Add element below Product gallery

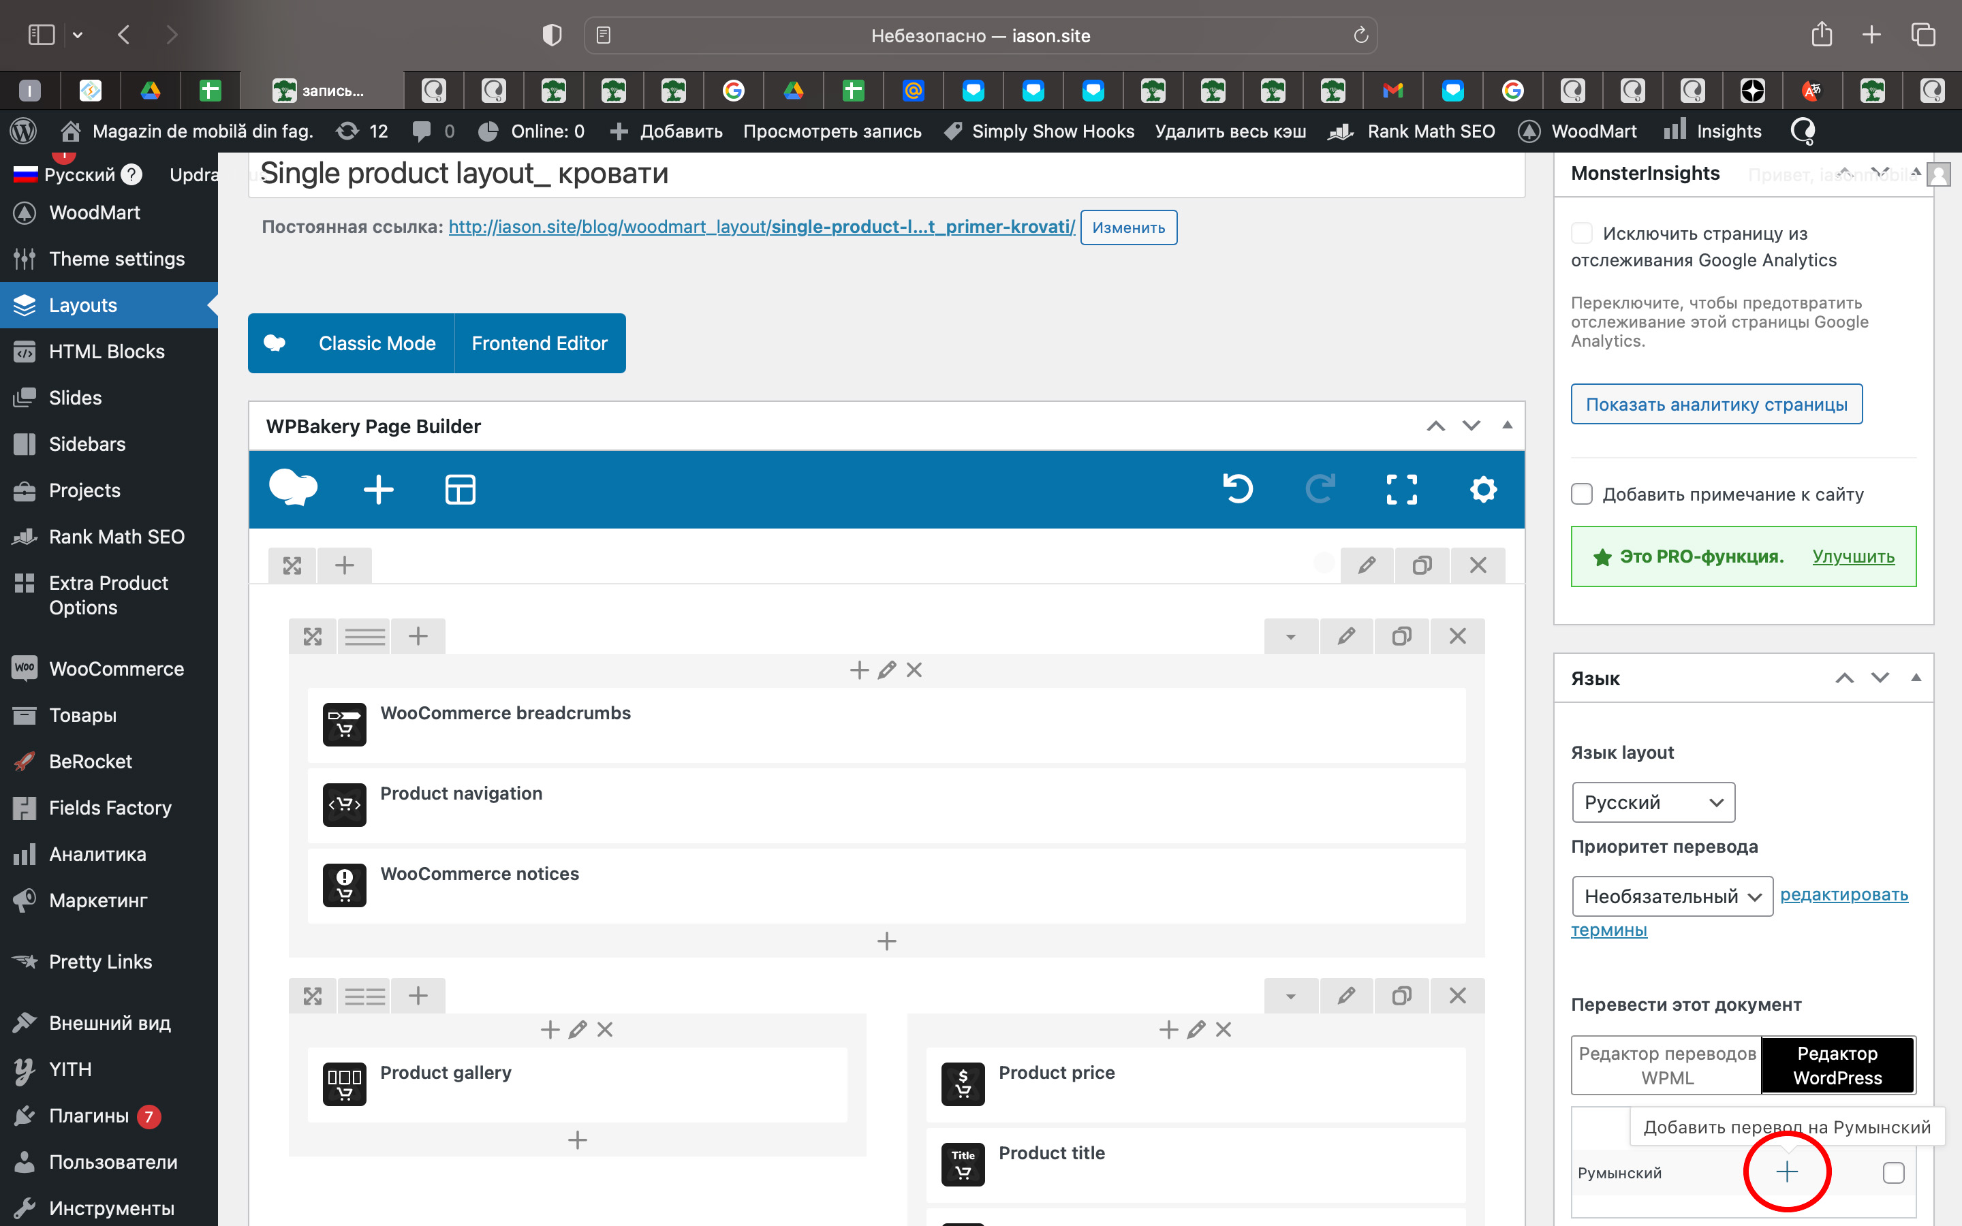pos(577,1140)
